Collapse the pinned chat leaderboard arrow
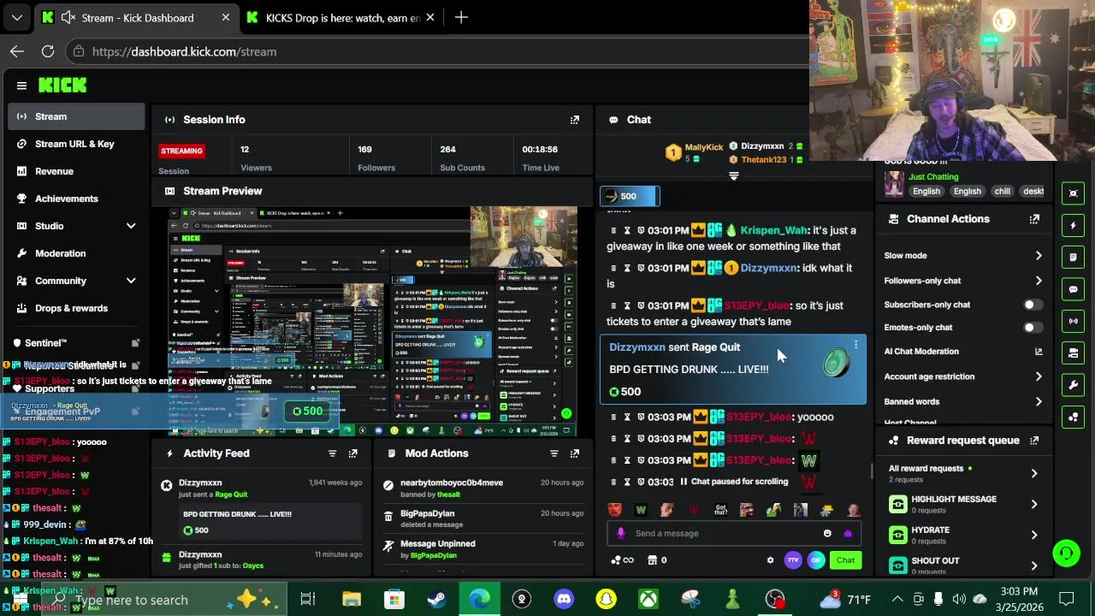 (x=733, y=175)
